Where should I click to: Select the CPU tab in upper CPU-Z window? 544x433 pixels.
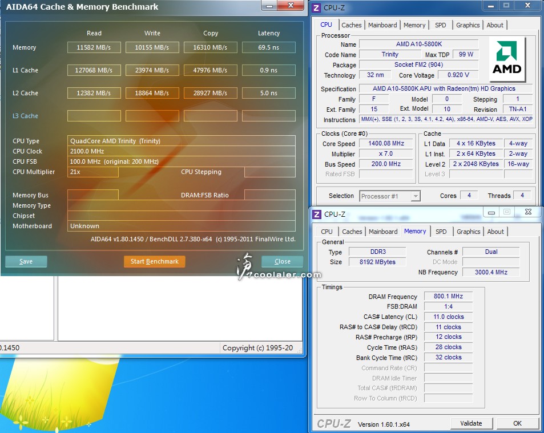pyautogui.click(x=326, y=25)
